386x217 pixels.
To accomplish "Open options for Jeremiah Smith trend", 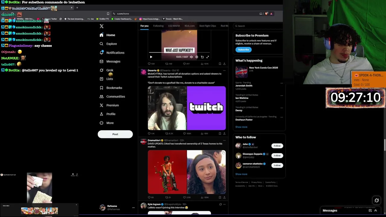I will 282,83.
